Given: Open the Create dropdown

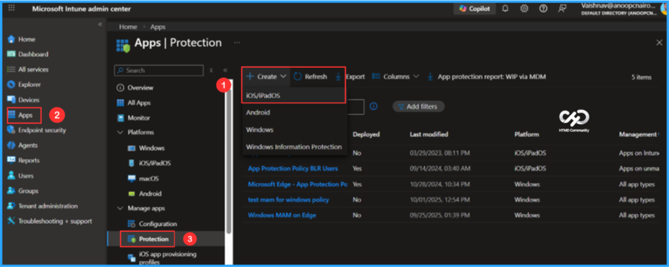Looking at the screenshot, I should click(x=267, y=77).
